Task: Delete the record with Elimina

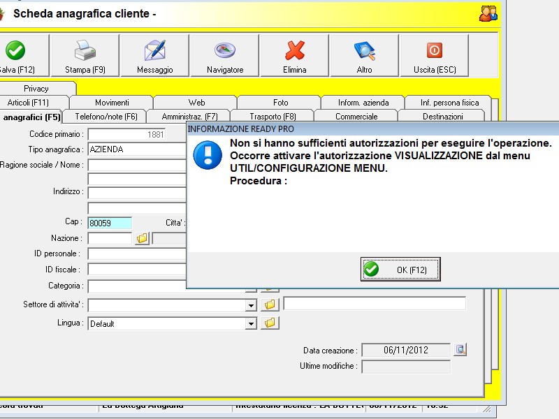Action: [x=294, y=55]
